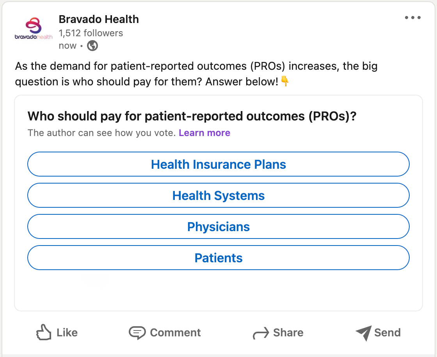The width and height of the screenshot is (437, 357).
Task: Click the Like text label
Action: [67, 333]
